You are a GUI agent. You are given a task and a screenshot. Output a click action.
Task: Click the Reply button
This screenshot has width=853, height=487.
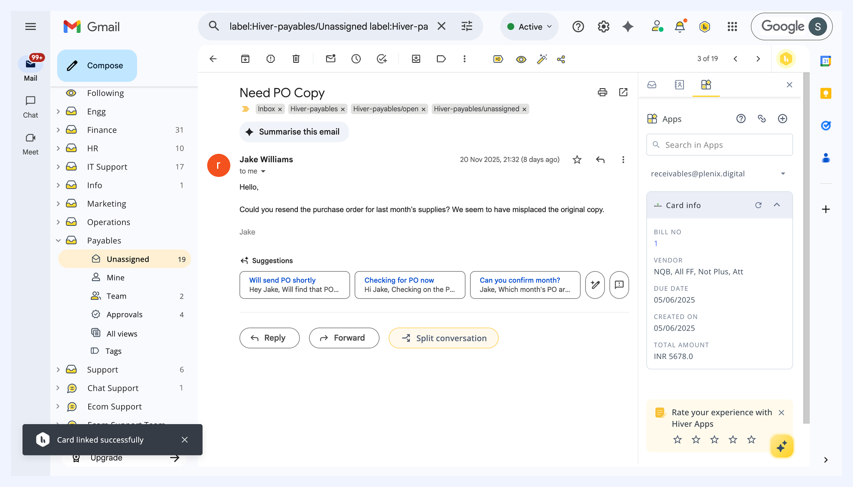click(x=269, y=338)
